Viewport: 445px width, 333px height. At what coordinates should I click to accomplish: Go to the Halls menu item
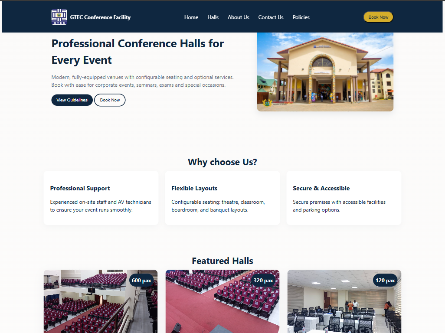point(213,17)
